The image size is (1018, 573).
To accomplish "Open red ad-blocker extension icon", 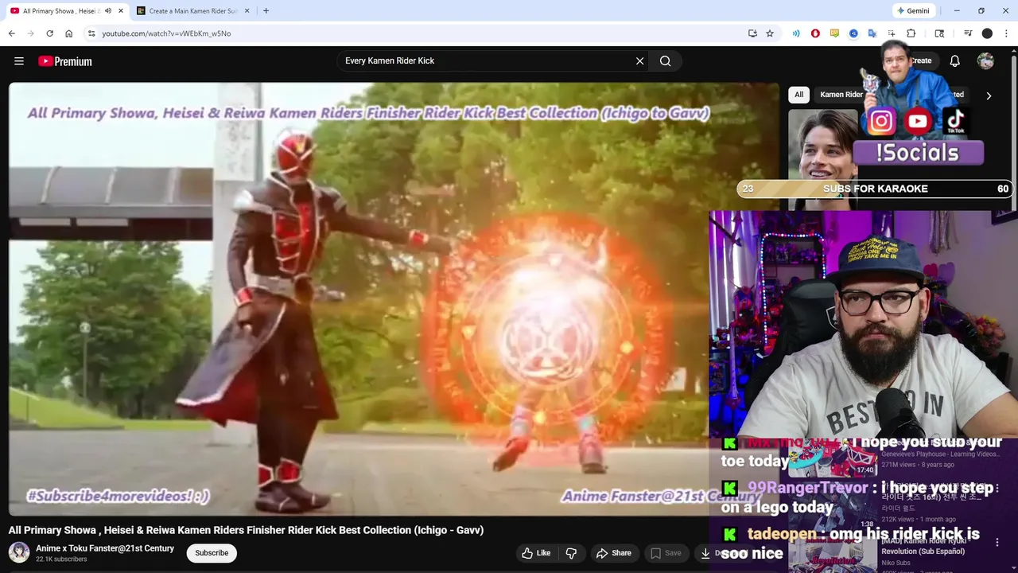I will tap(815, 33).
